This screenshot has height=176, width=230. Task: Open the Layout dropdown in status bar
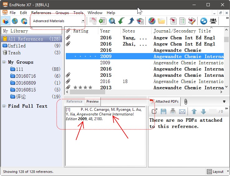pos(218,172)
